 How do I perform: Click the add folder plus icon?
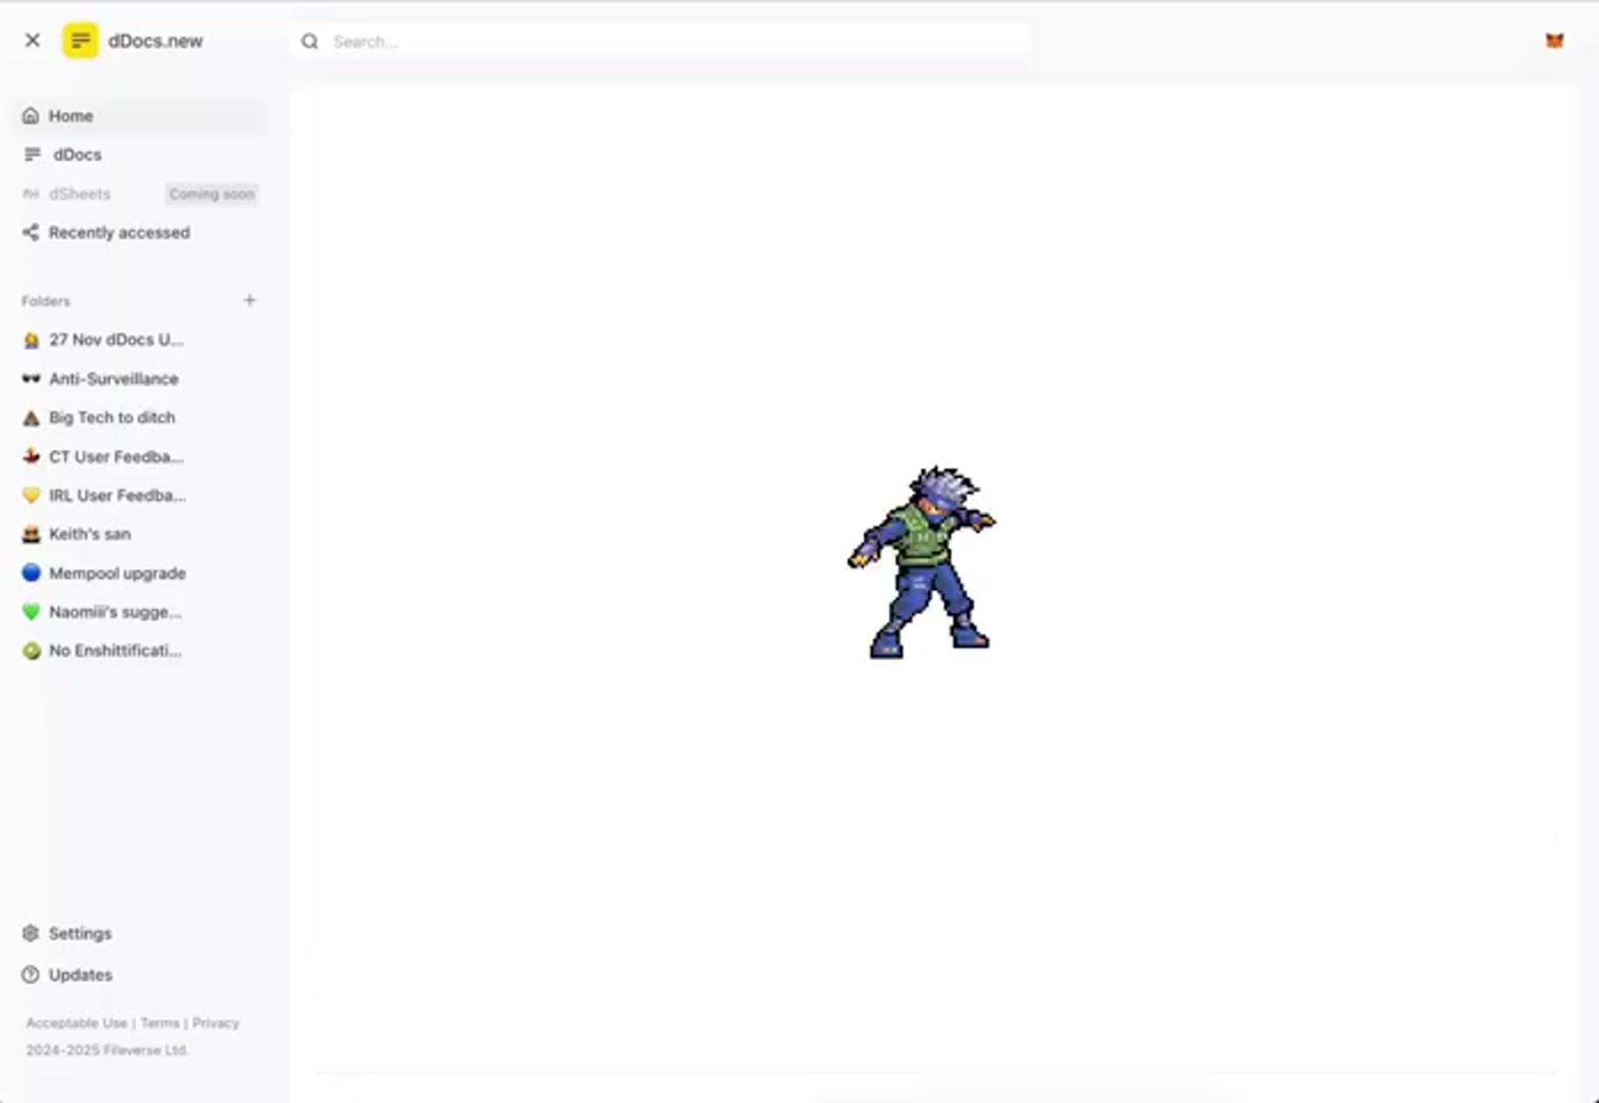pyautogui.click(x=249, y=300)
